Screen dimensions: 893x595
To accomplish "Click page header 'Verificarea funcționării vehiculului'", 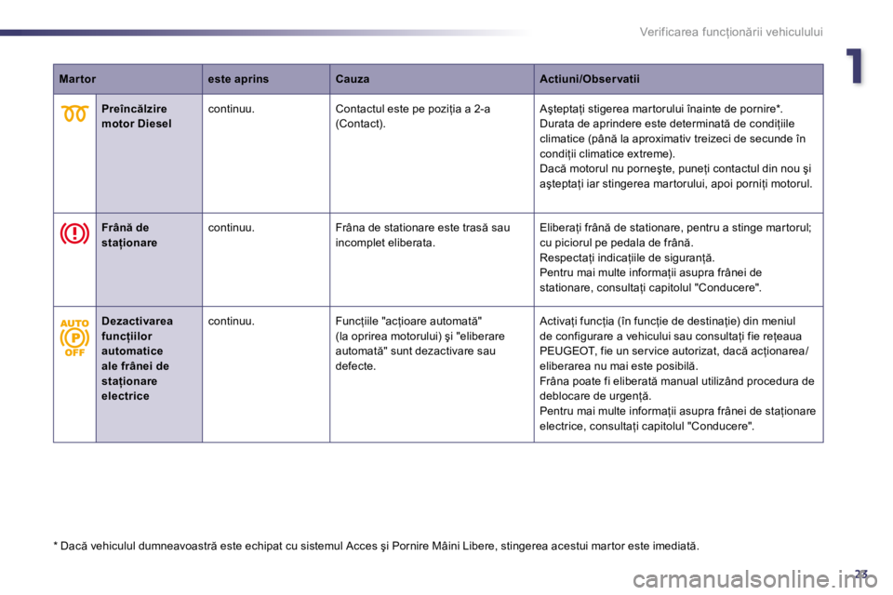I will [x=731, y=32].
